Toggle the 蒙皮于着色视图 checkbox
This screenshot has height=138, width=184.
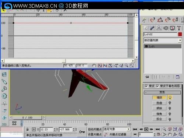(158, 86)
